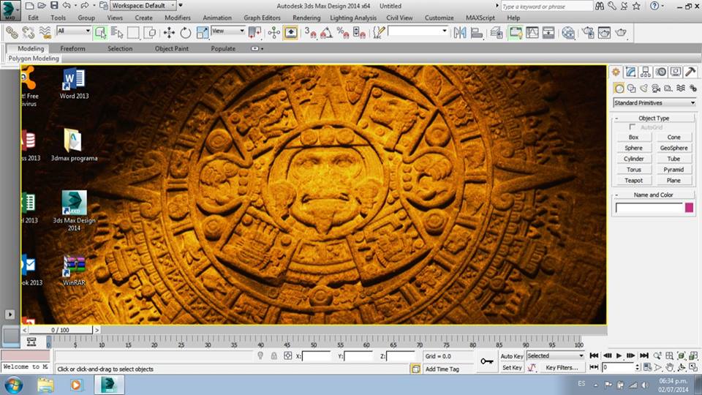The height and width of the screenshot is (395, 702).
Task: Click the X coordinate input field
Action: click(317, 356)
